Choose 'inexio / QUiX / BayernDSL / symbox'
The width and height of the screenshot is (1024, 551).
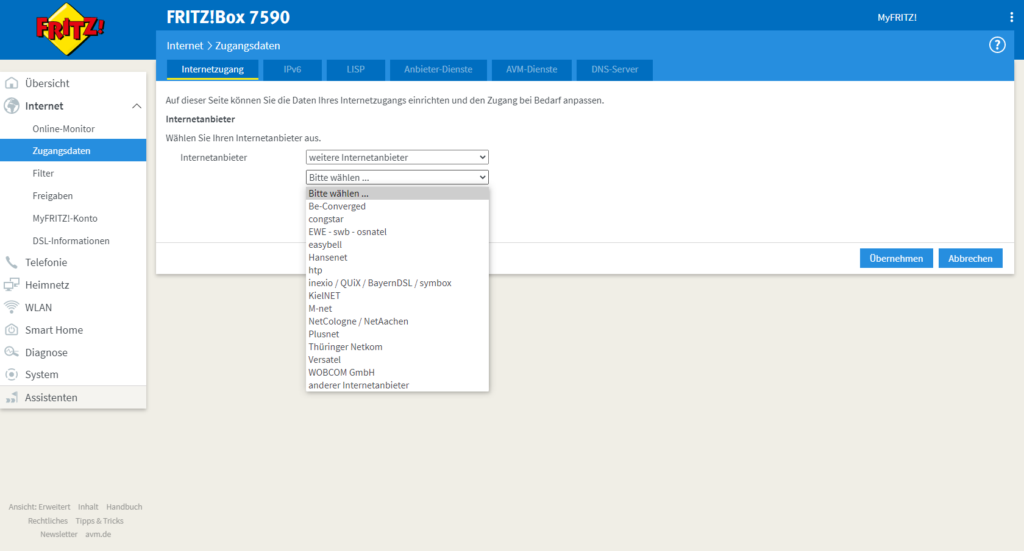click(x=397, y=283)
